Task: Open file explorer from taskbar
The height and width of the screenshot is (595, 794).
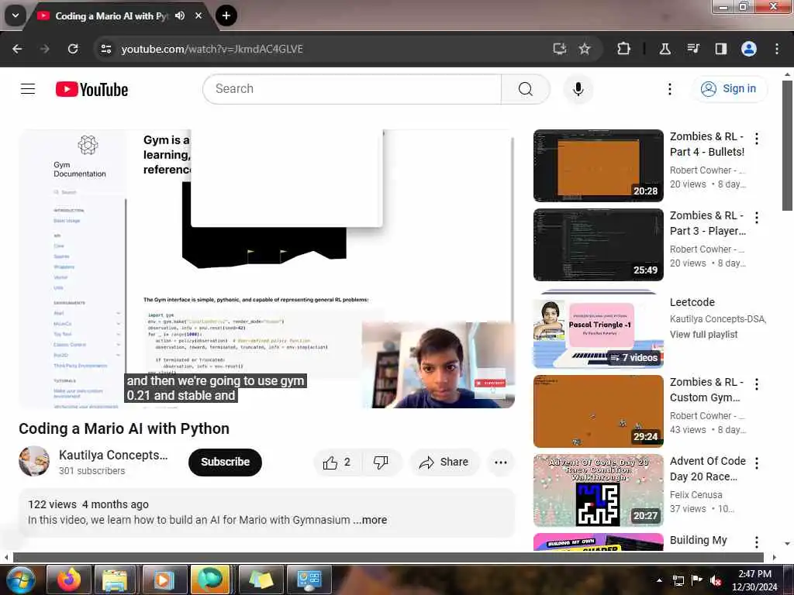Action: 115,580
